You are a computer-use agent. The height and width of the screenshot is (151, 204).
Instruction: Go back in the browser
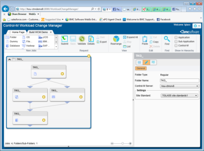point(5,9)
